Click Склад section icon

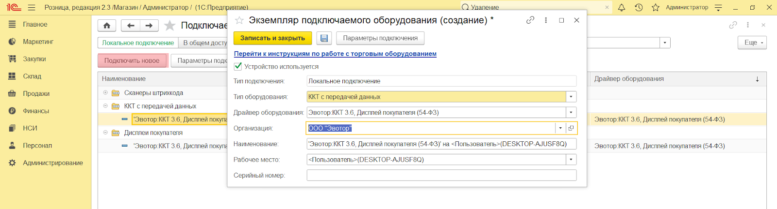(x=12, y=76)
